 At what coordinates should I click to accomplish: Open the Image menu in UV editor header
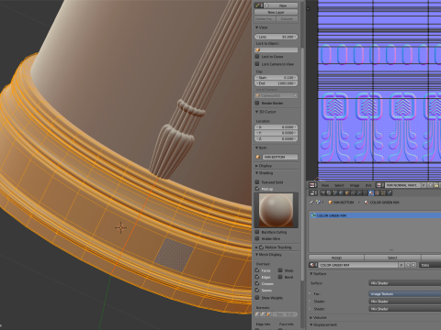[355, 185]
